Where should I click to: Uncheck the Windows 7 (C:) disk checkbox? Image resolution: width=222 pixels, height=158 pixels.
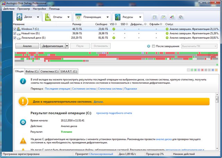click(x=15, y=29)
